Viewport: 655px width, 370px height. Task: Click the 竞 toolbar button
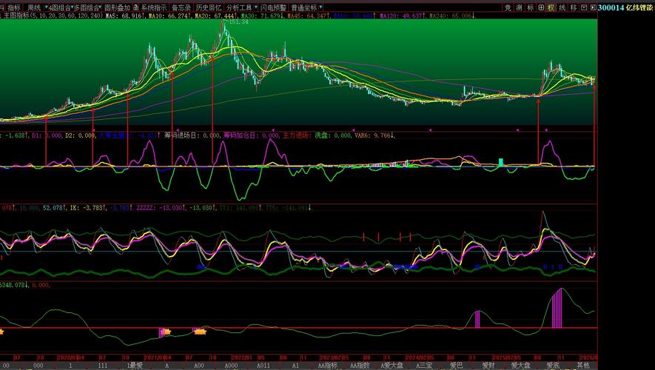tap(508, 7)
